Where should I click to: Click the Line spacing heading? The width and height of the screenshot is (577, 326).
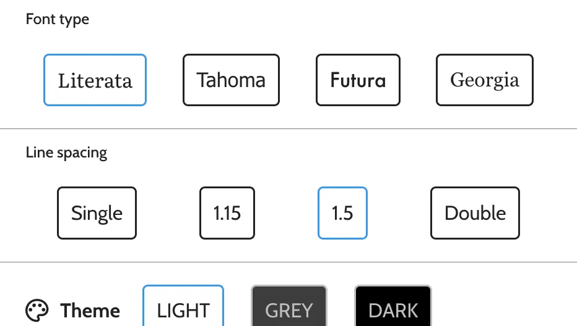66,153
